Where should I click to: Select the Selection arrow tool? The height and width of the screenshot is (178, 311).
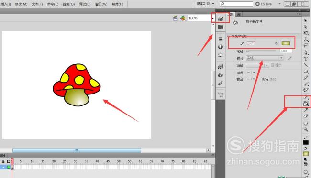(305, 21)
